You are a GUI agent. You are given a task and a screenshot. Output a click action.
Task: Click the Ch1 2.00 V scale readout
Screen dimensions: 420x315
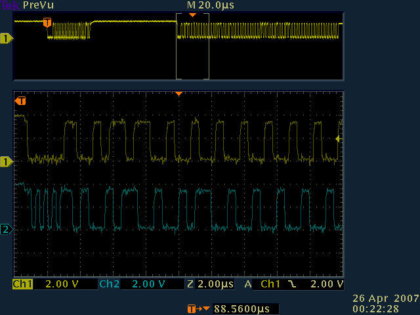pyautogui.click(x=62, y=284)
